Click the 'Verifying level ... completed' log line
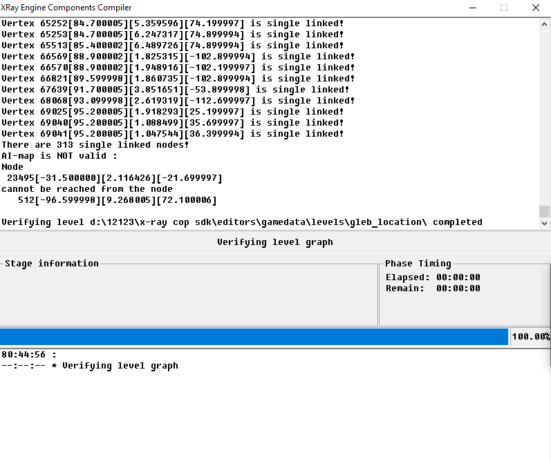 (x=242, y=222)
